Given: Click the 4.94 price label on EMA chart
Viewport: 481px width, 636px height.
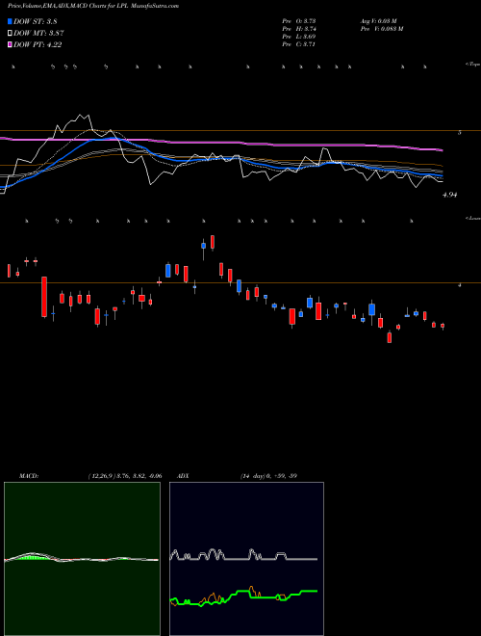Looking at the screenshot, I should point(450,195).
